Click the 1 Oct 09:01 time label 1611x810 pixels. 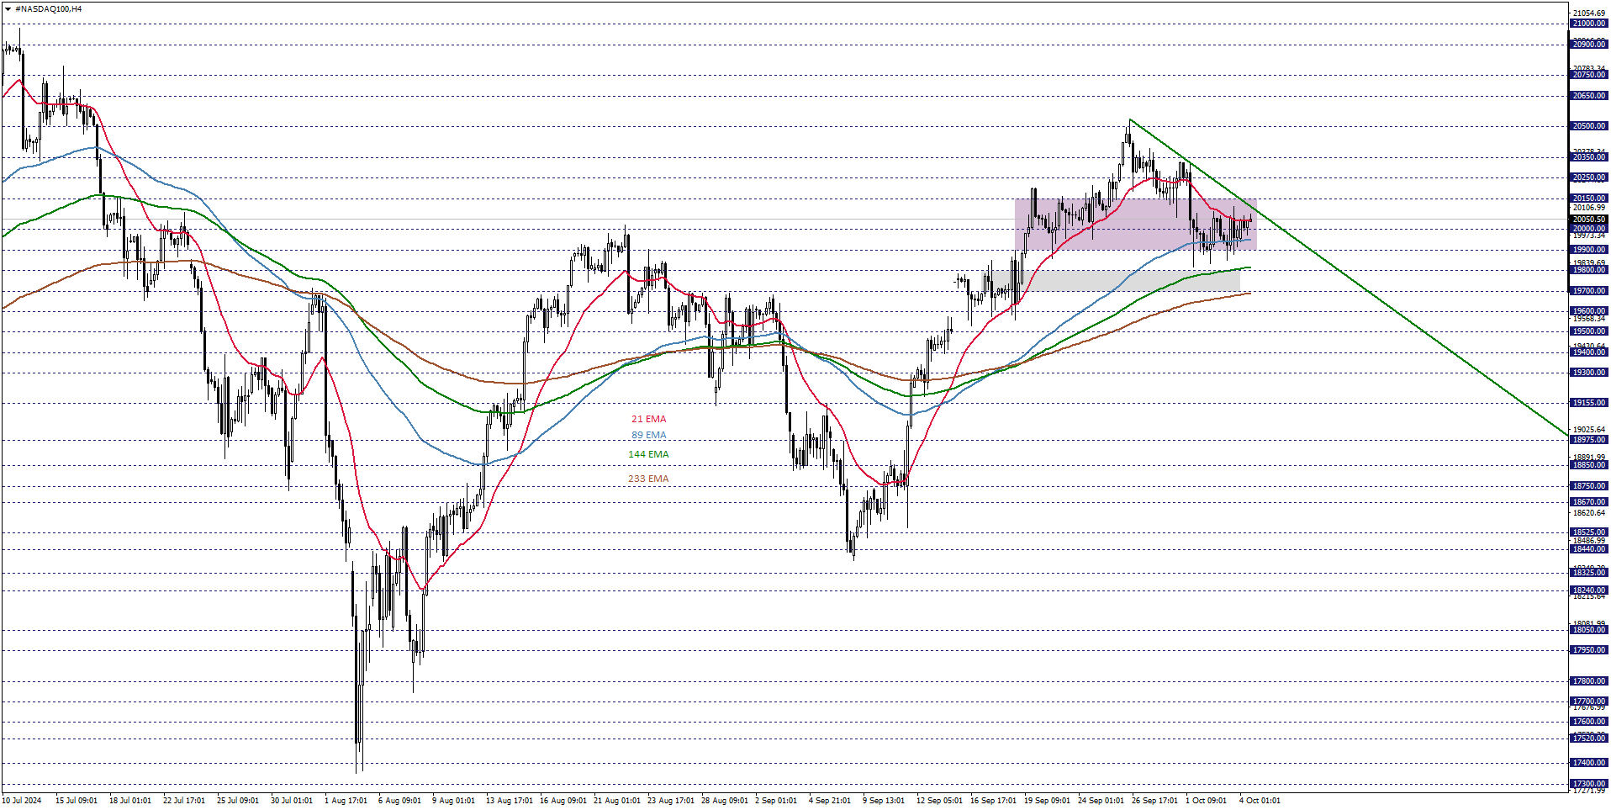1206,801
